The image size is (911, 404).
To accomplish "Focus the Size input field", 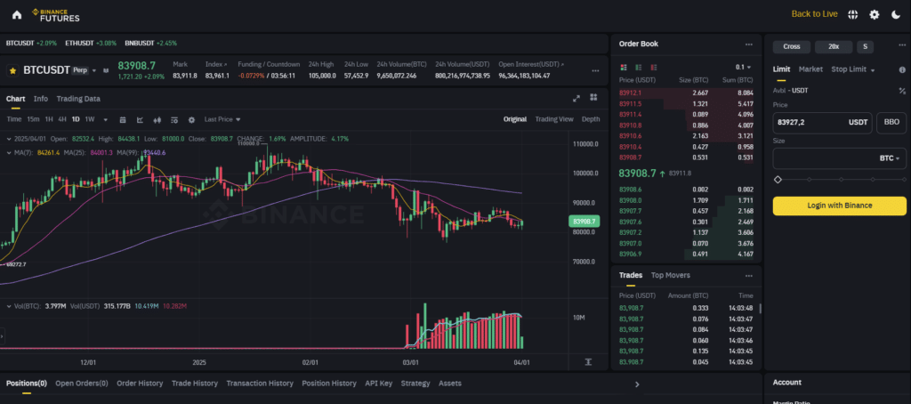I will 839,158.
